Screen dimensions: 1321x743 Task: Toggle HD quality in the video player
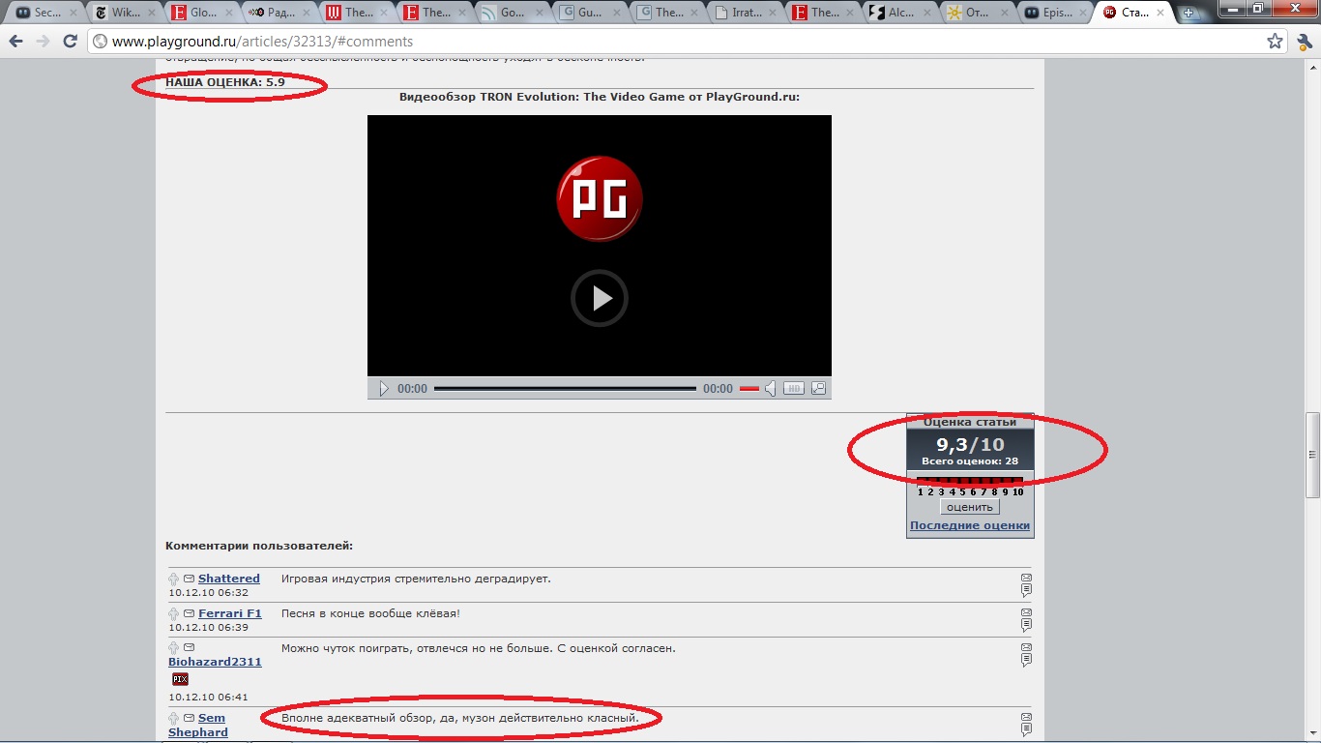793,389
